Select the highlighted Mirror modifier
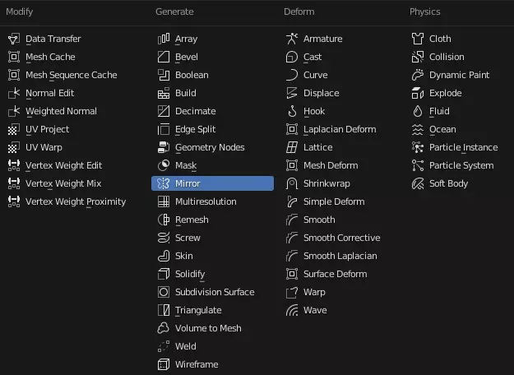Image resolution: width=514 pixels, height=375 pixels. [212, 183]
